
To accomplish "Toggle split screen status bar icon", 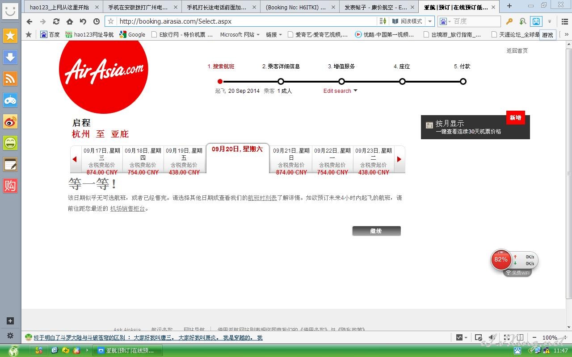I will click(x=520, y=338).
